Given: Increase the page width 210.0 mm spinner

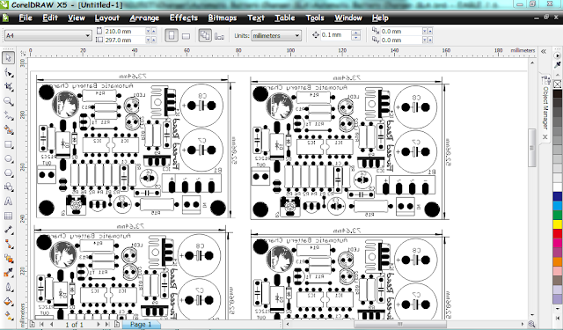Looking at the screenshot, I should 154,32.
